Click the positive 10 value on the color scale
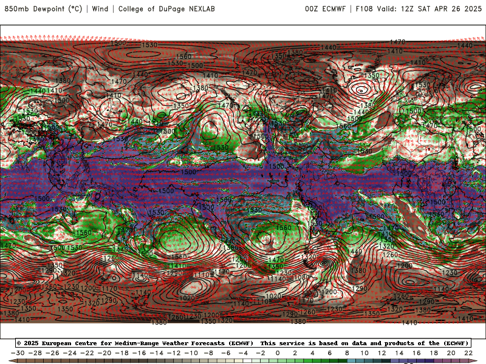 click(364, 353)
